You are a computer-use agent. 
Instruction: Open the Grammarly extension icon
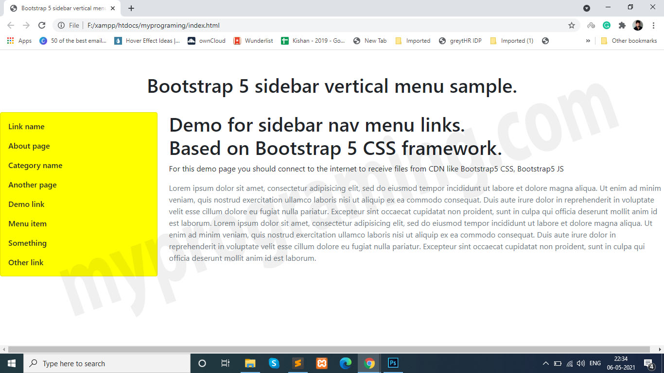coord(607,25)
